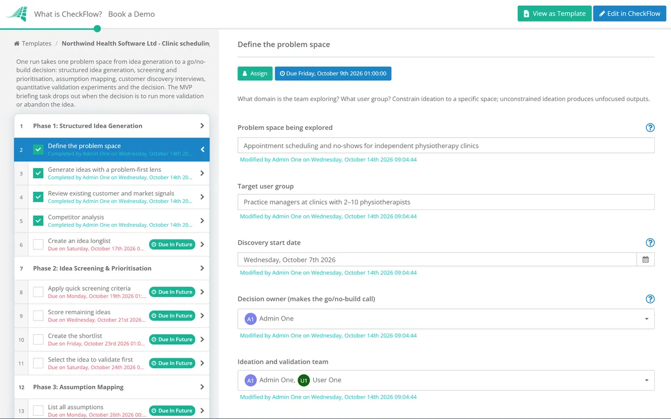Click the Due Friday, October 9th button
The image size is (671, 419).
pyautogui.click(x=333, y=73)
